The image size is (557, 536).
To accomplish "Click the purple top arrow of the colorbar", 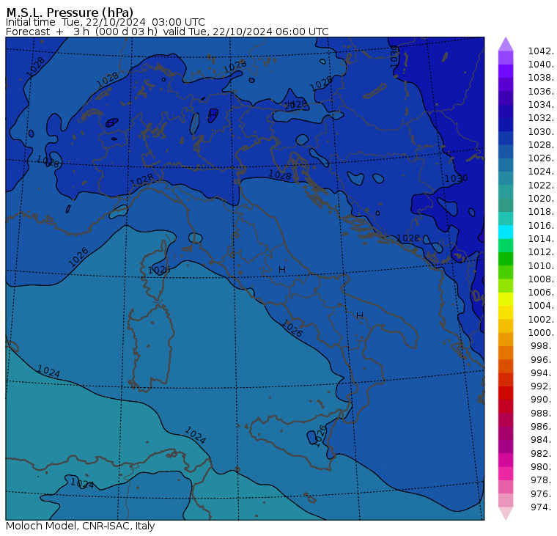I will coord(506,44).
